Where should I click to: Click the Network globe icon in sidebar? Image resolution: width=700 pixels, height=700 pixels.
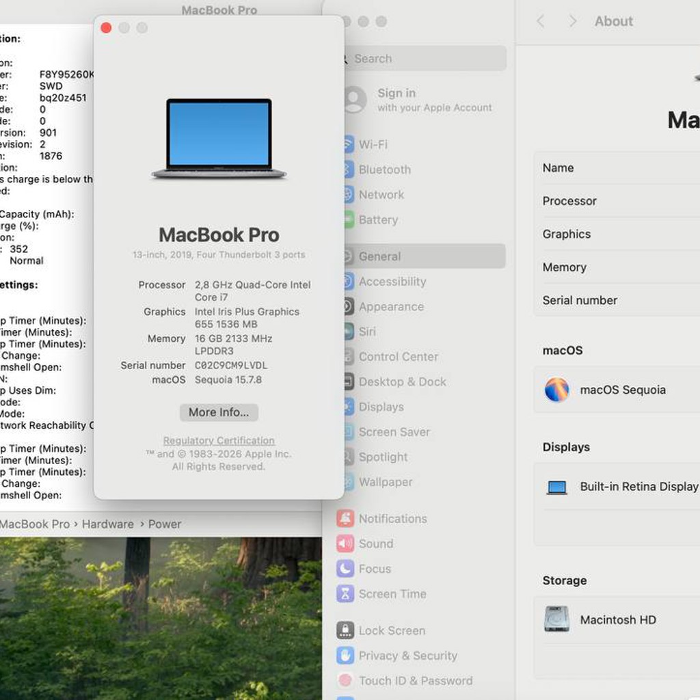349,195
